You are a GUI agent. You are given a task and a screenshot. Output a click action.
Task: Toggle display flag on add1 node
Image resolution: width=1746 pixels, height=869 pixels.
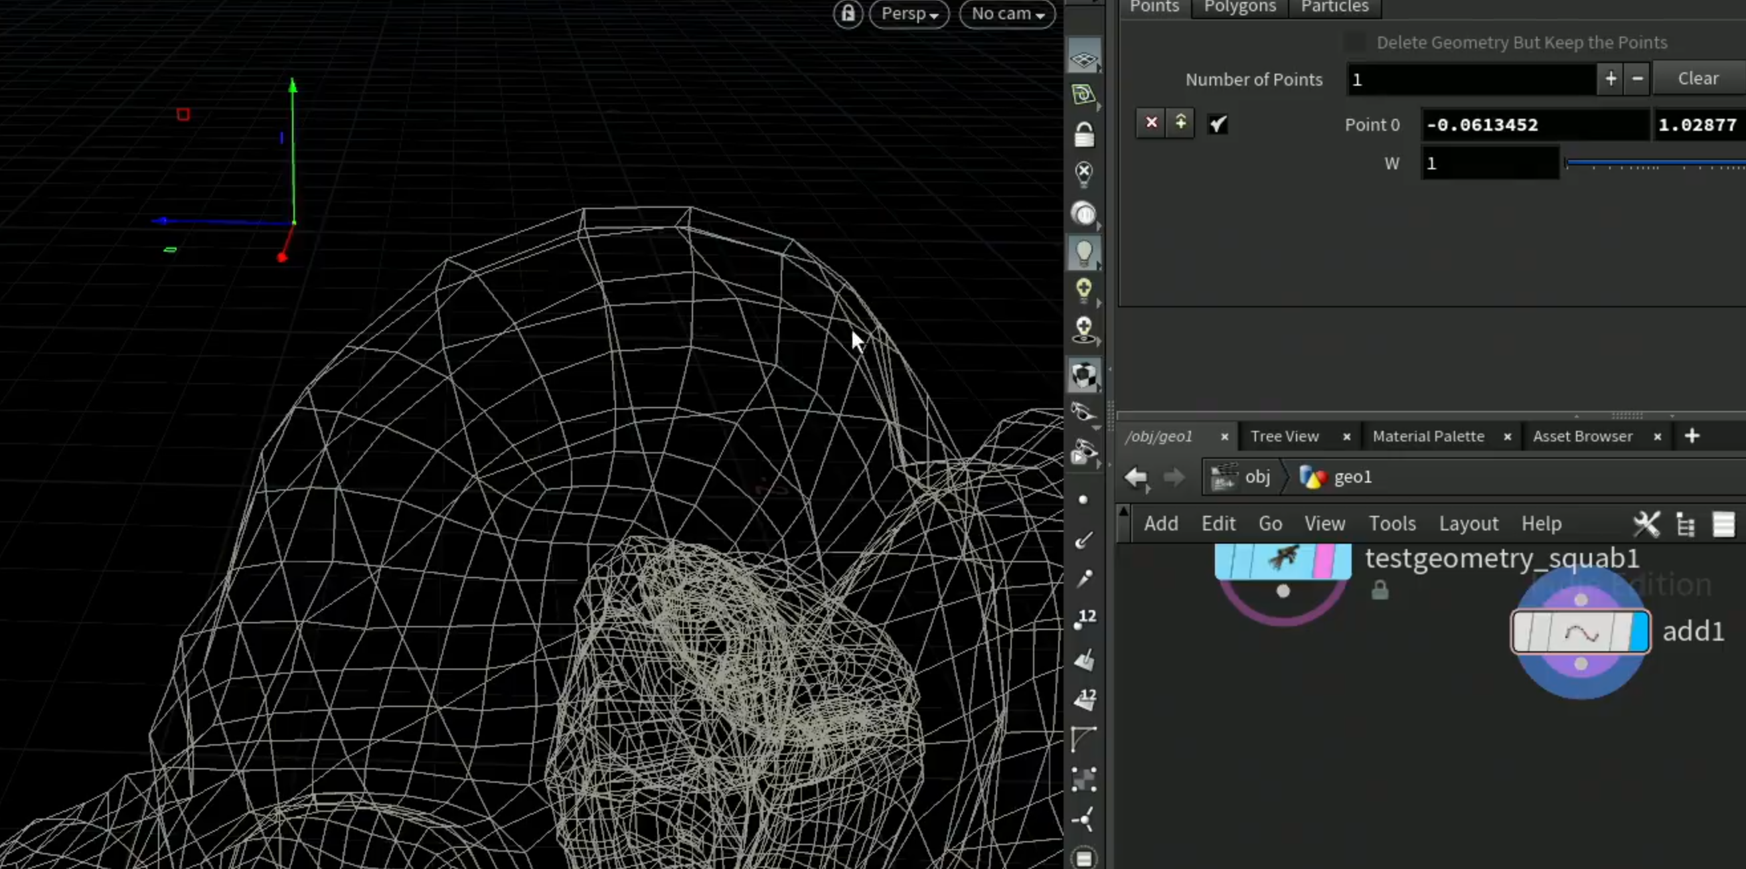(1639, 631)
